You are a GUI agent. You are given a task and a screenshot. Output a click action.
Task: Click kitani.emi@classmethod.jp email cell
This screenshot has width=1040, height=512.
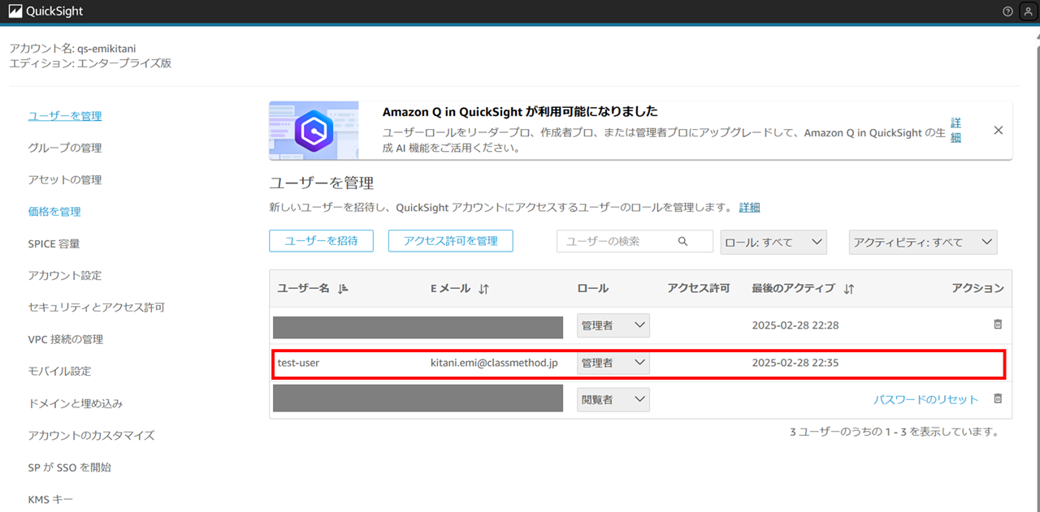(x=494, y=363)
